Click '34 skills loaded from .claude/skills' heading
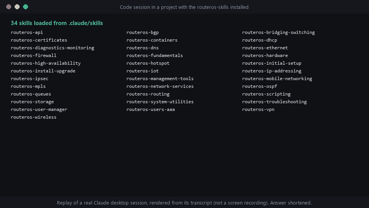 click(57, 23)
